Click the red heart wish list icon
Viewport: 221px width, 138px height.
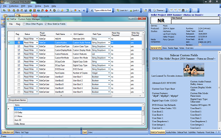pyautogui.click(x=35, y=15)
